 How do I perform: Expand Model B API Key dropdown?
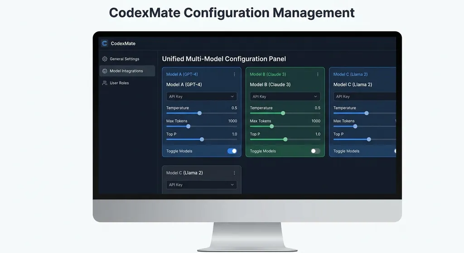pyautogui.click(x=285, y=96)
